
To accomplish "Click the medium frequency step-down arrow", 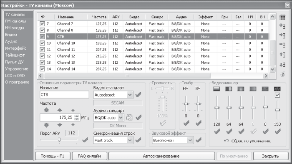I will [60, 125].
